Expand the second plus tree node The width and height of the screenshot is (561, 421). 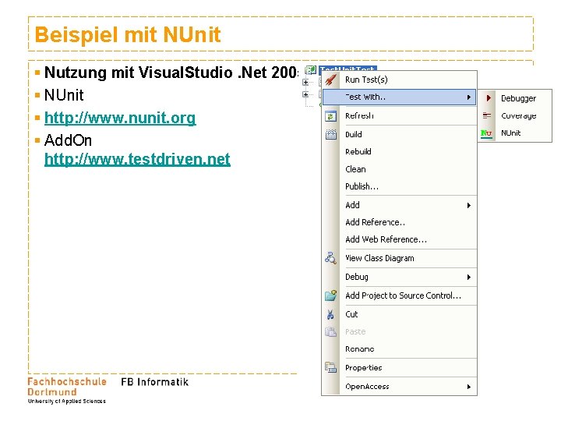tap(305, 94)
